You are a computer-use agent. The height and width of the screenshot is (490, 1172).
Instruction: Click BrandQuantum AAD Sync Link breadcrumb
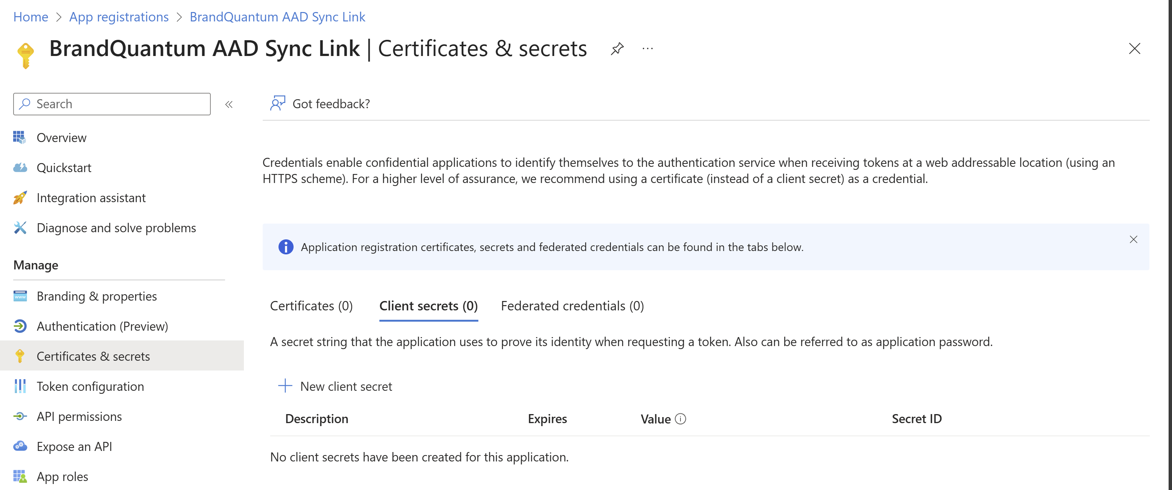click(x=277, y=17)
